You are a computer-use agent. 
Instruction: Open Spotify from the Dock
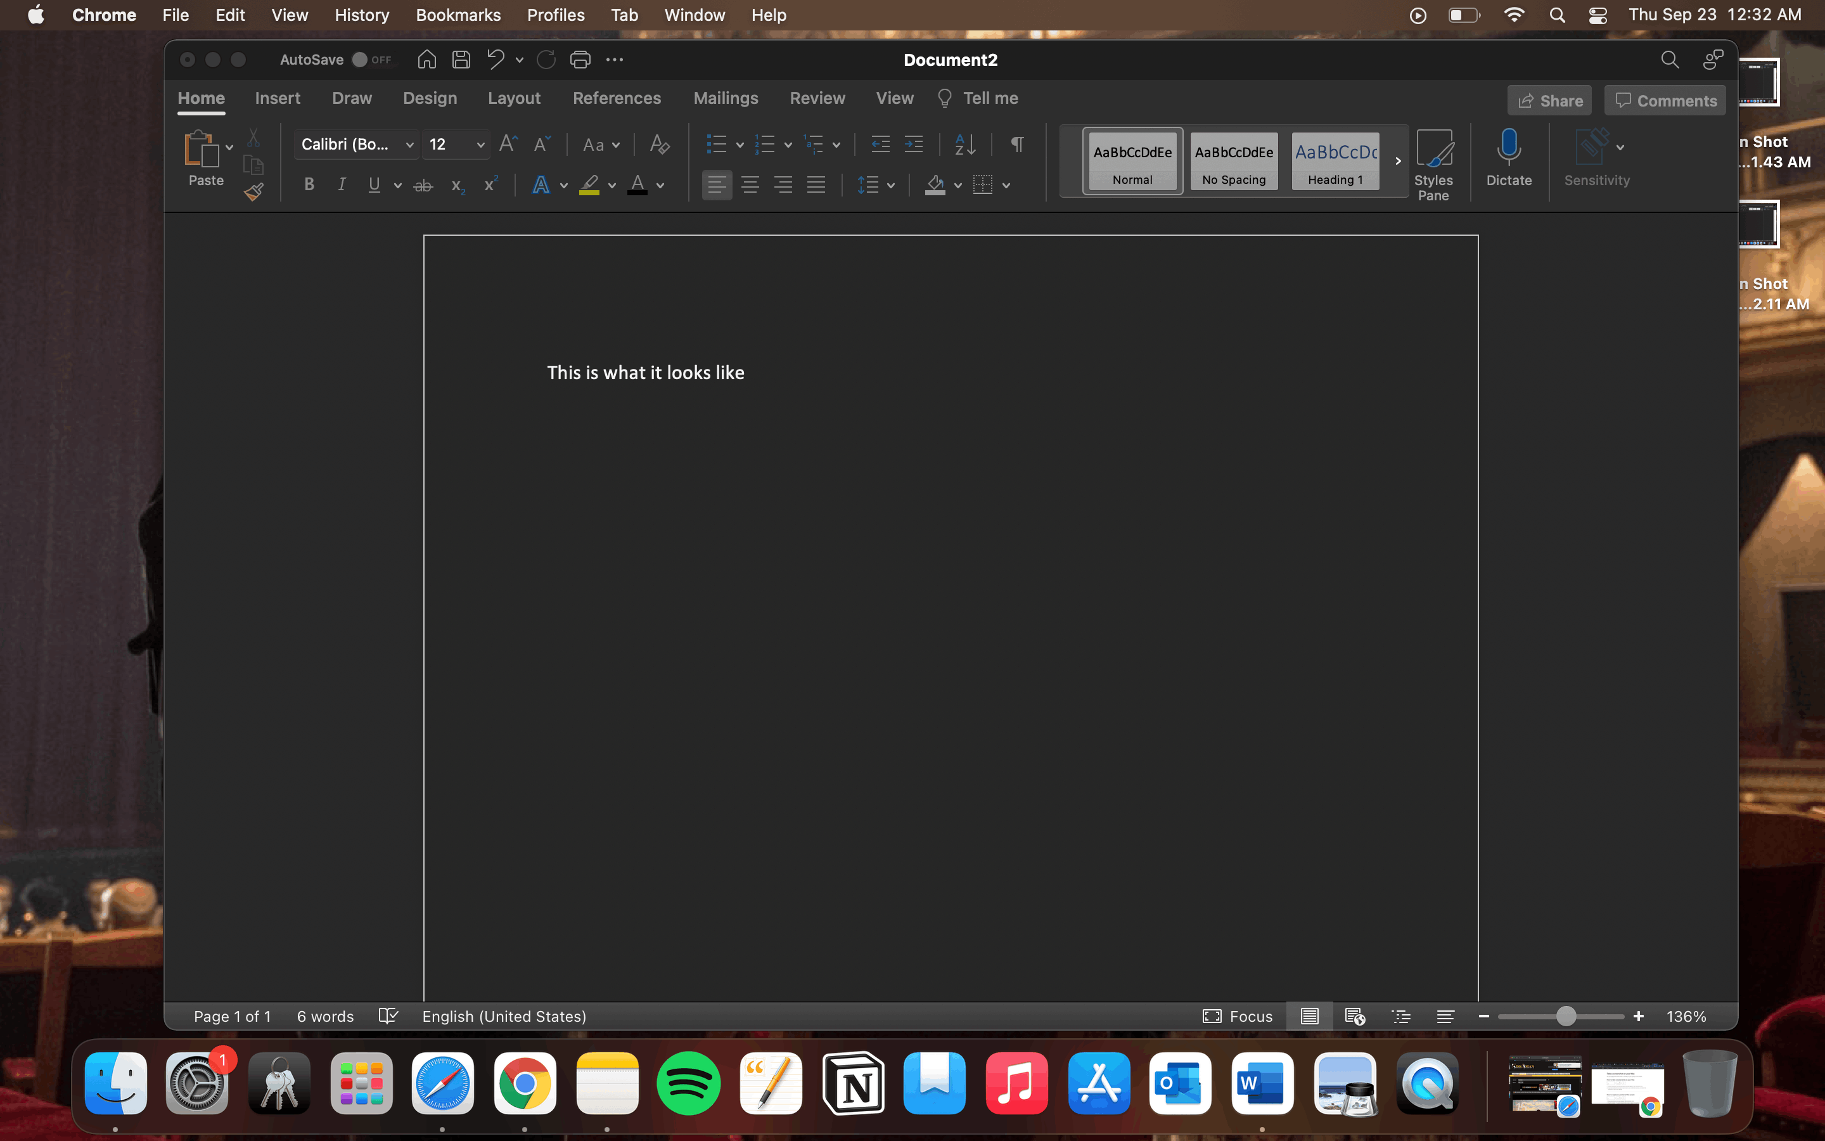point(689,1083)
